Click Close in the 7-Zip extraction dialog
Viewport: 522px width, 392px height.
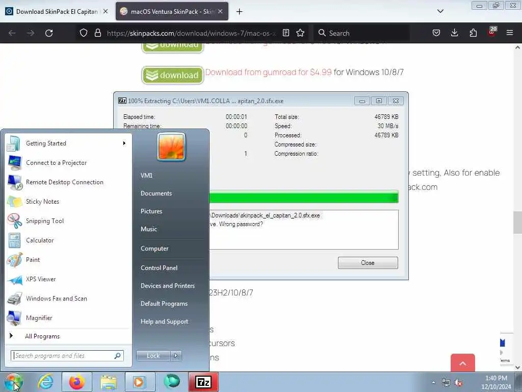point(368,263)
